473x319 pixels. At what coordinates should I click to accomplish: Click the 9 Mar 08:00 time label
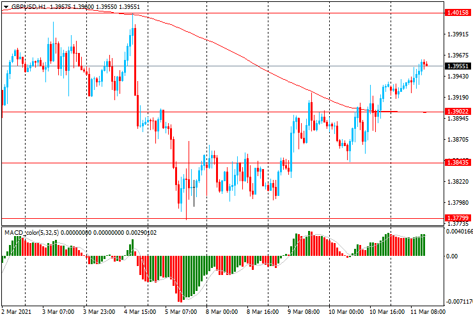tap(304, 311)
